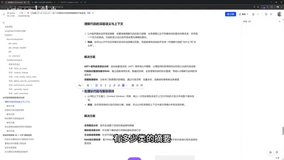
Task: Toggle underline formatting
Action: click(x=110, y=85)
